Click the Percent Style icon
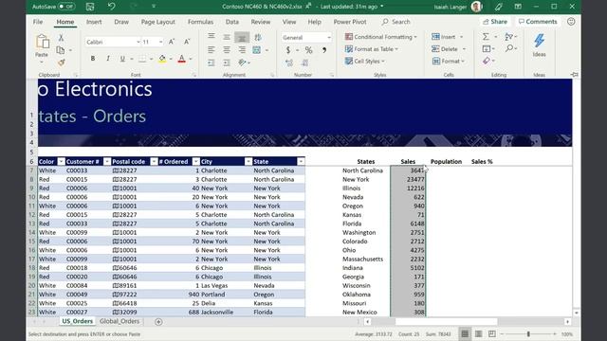607x341 pixels. [308, 50]
